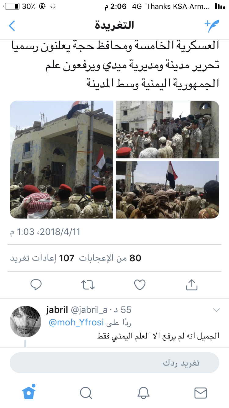This screenshot has width=229, height=408.
Task: Open the top-right crowd photo
Action: point(167,129)
